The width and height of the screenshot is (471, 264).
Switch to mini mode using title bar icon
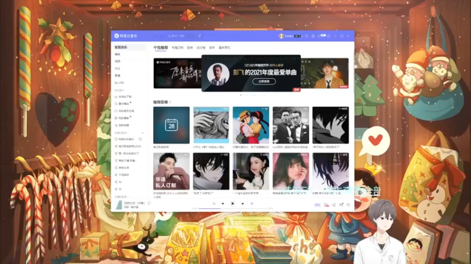(329, 36)
